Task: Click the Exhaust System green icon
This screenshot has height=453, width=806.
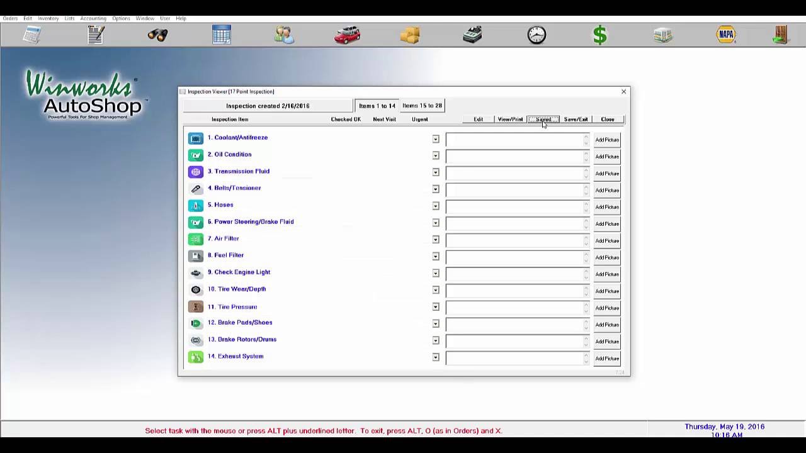Action: (196, 357)
